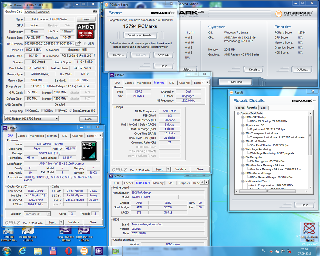The image size is (320, 256).
Task: Click the Result Details vertical scrollbar thumb
Action: click(x=310, y=135)
